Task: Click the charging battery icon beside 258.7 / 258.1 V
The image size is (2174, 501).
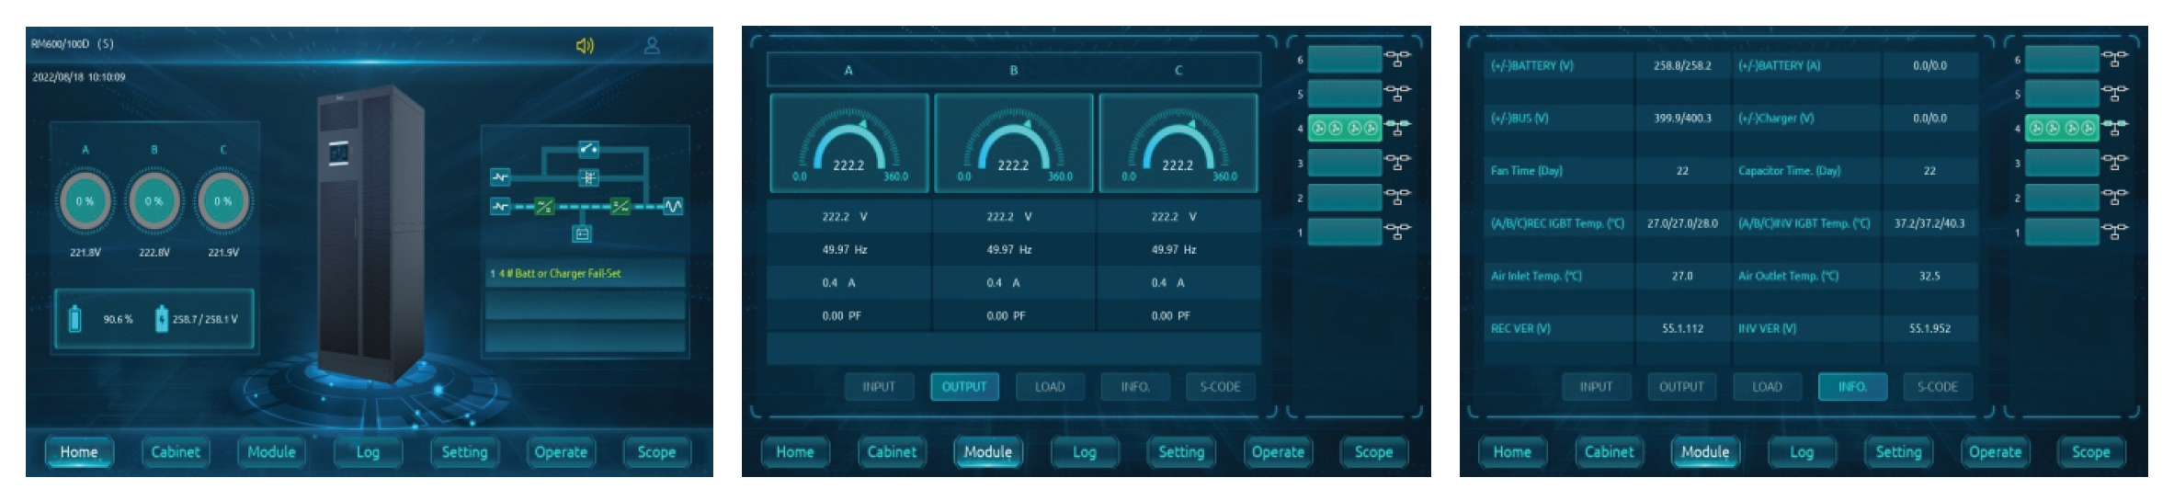Action: (x=162, y=319)
